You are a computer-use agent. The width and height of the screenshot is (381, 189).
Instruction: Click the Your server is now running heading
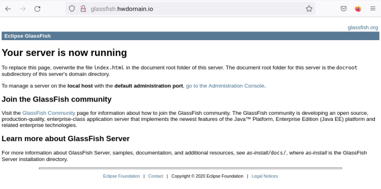(x=64, y=53)
